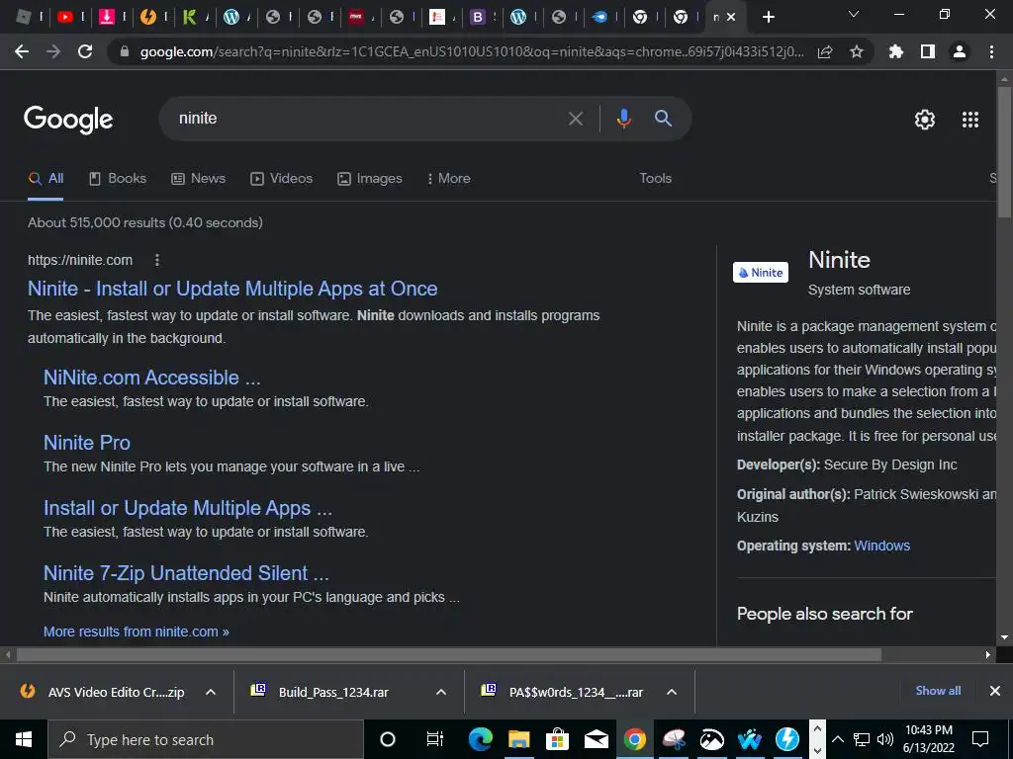Click the browser forward arrow
Image resolution: width=1013 pixels, height=759 pixels.
pyautogui.click(x=53, y=51)
